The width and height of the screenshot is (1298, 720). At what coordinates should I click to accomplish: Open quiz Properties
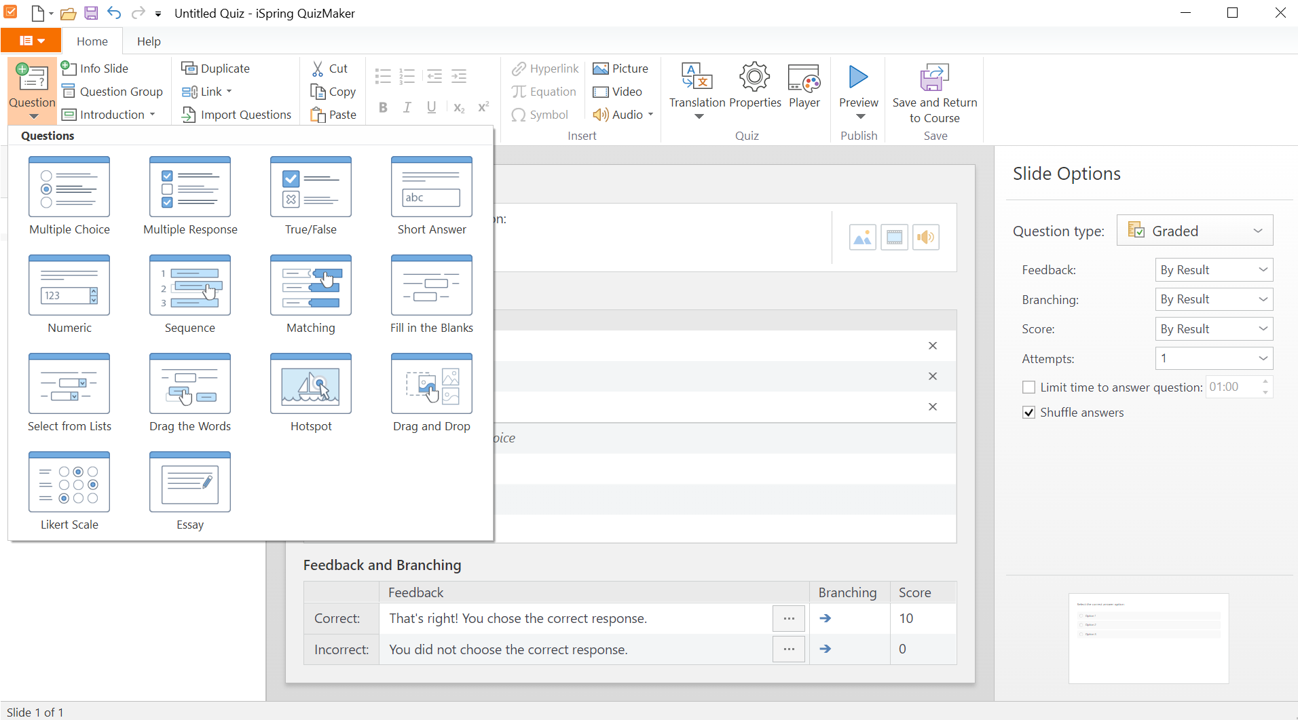[755, 86]
